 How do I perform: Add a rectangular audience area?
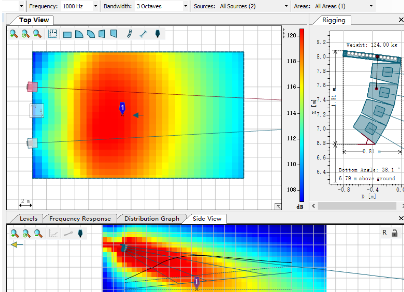point(67,34)
